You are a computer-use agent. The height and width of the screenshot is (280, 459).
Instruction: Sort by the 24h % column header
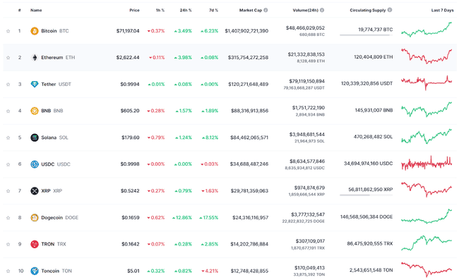pyautogui.click(x=186, y=11)
